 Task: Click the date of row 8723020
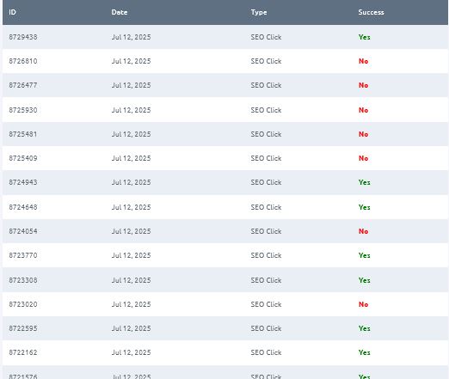131,304
